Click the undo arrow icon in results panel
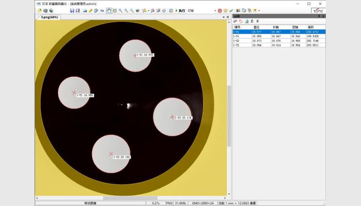 point(240,22)
